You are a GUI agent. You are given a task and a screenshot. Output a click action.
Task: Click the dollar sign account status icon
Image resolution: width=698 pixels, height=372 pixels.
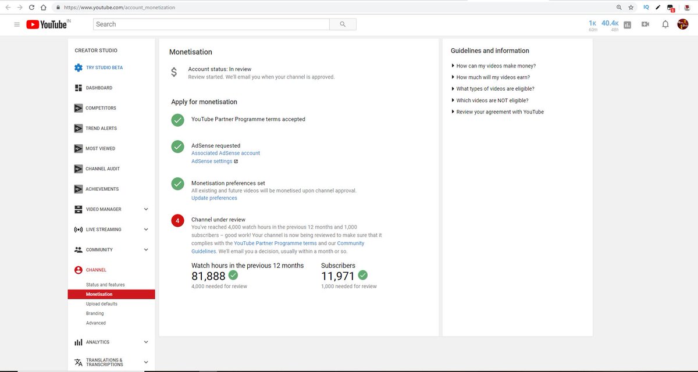pyautogui.click(x=174, y=73)
